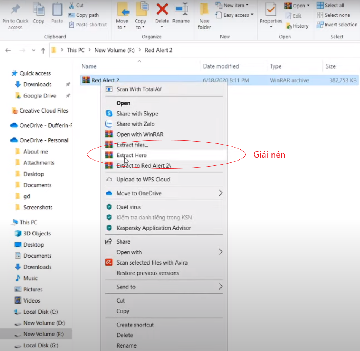Screen dimensions: 360x351
Task: Choose Share with the share icon
Action: (164, 241)
